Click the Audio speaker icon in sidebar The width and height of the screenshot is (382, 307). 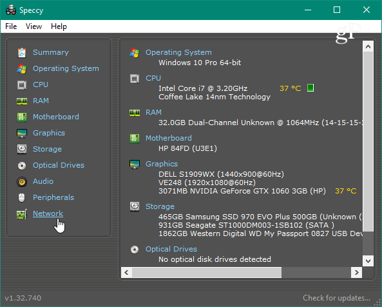pyautogui.click(x=22, y=182)
